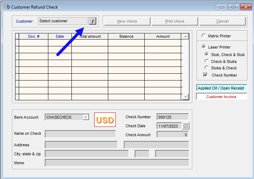Open the customer lookup button
Screen dimensions: 254x179
coord(93,21)
